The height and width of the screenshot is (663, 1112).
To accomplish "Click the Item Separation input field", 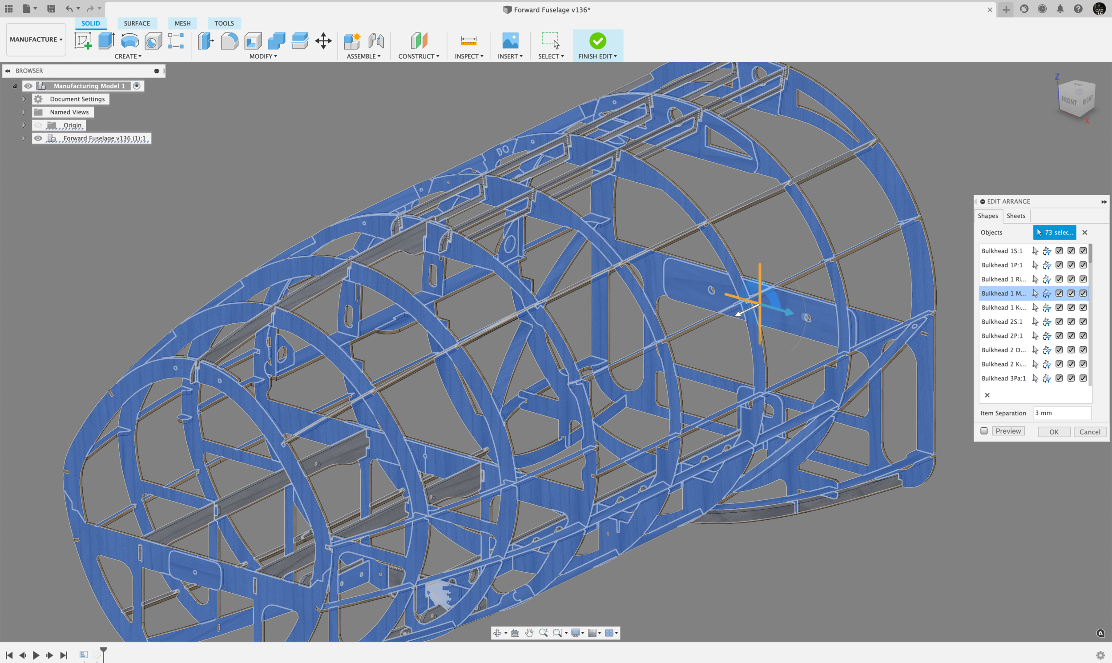I will [1062, 413].
